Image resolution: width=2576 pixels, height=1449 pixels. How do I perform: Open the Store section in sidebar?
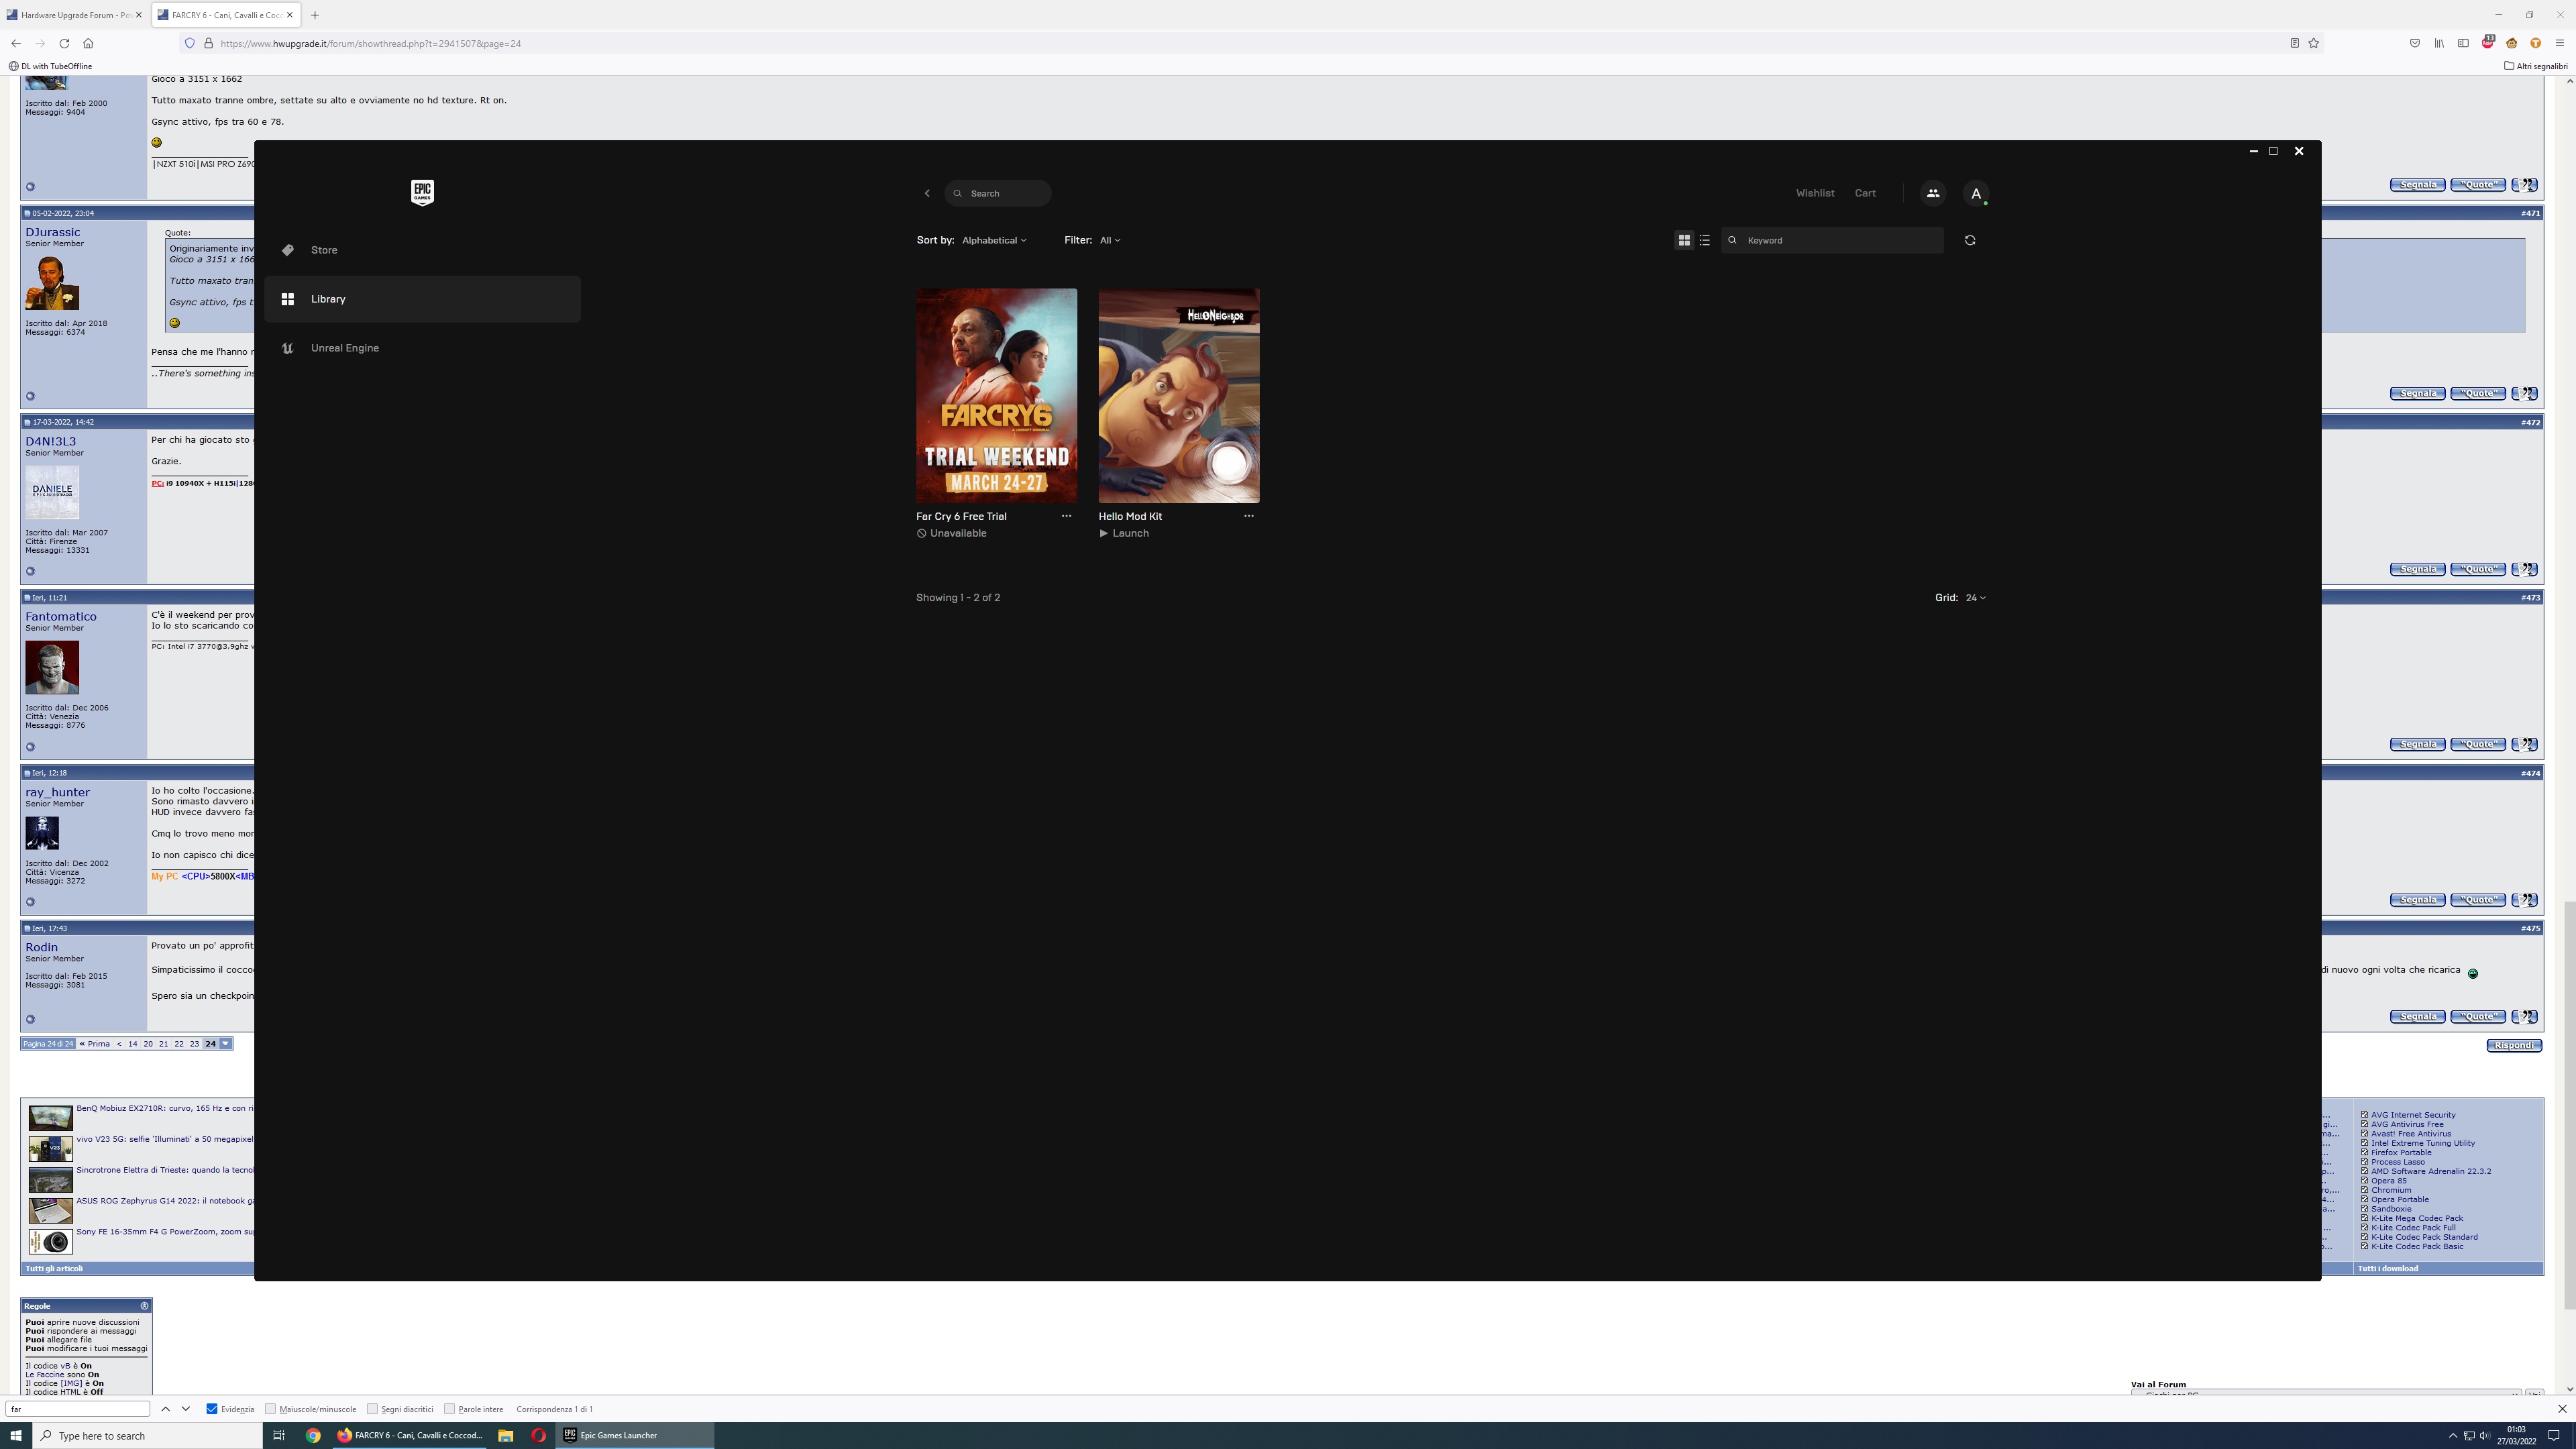324,250
